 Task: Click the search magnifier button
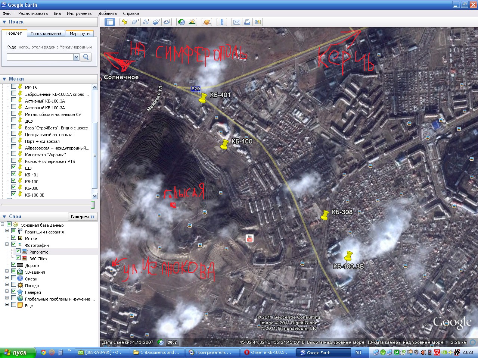point(86,57)
